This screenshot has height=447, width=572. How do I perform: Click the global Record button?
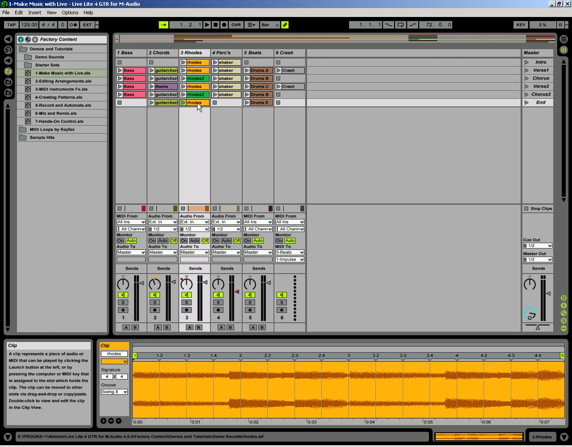224,25
